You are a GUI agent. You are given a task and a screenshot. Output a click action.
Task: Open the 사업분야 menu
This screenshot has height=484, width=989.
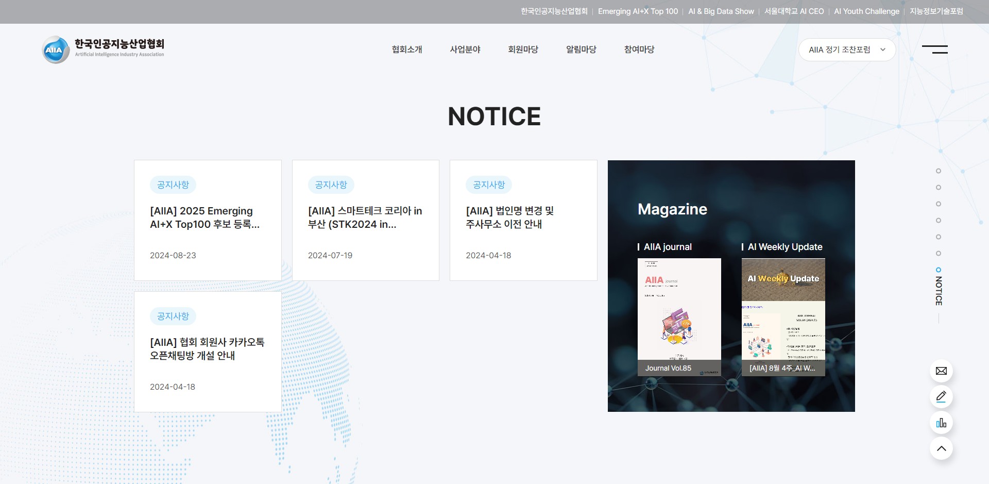[x=465, y=49]
